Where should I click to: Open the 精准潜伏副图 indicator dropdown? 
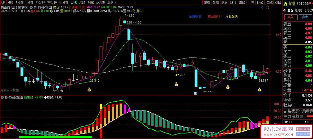2,97
